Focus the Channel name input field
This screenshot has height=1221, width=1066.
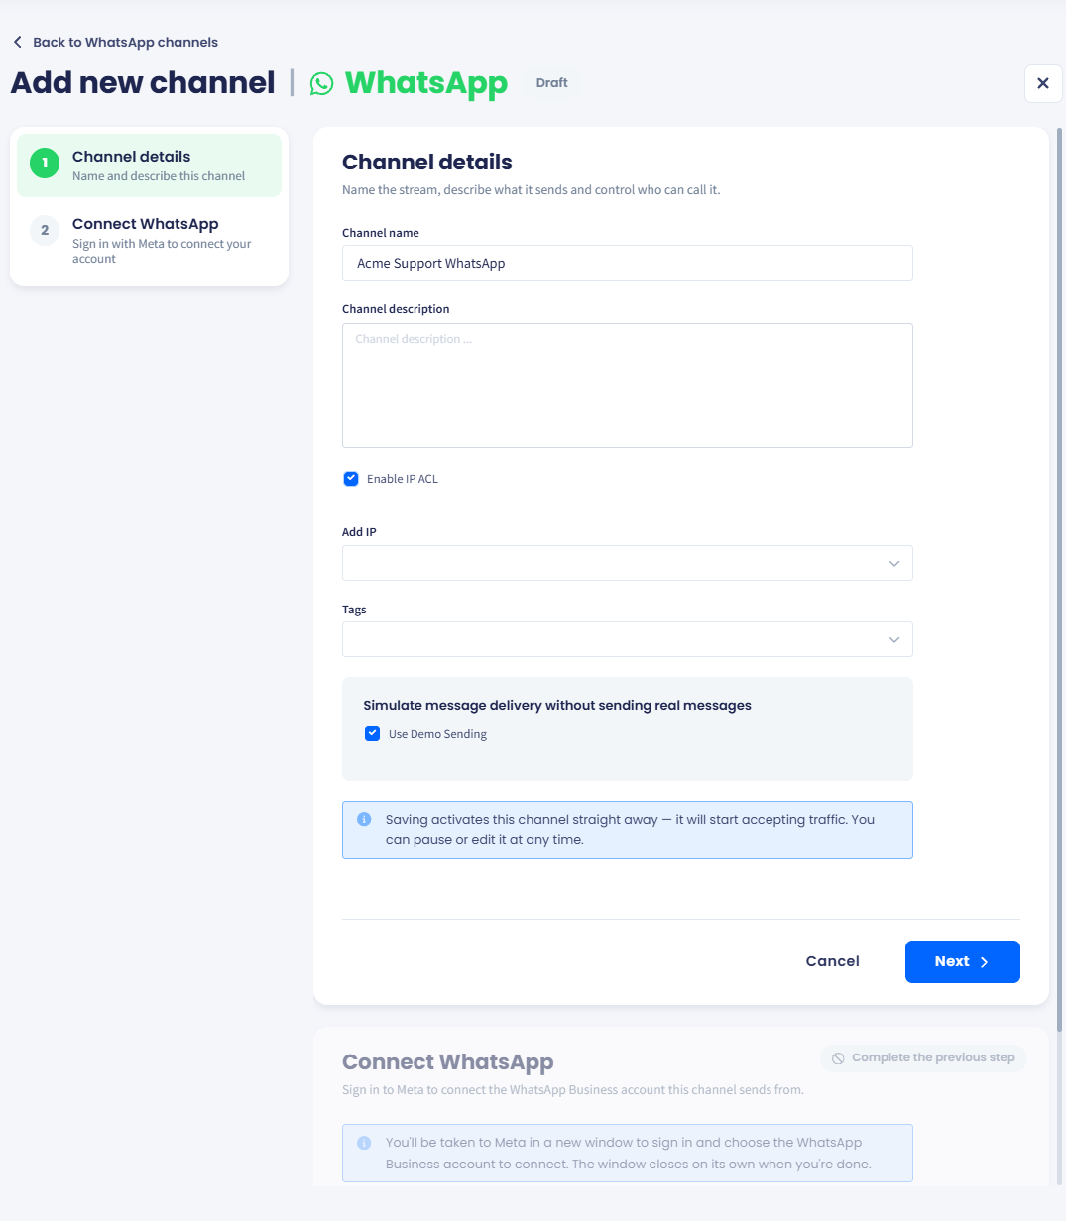coord(628,264)
